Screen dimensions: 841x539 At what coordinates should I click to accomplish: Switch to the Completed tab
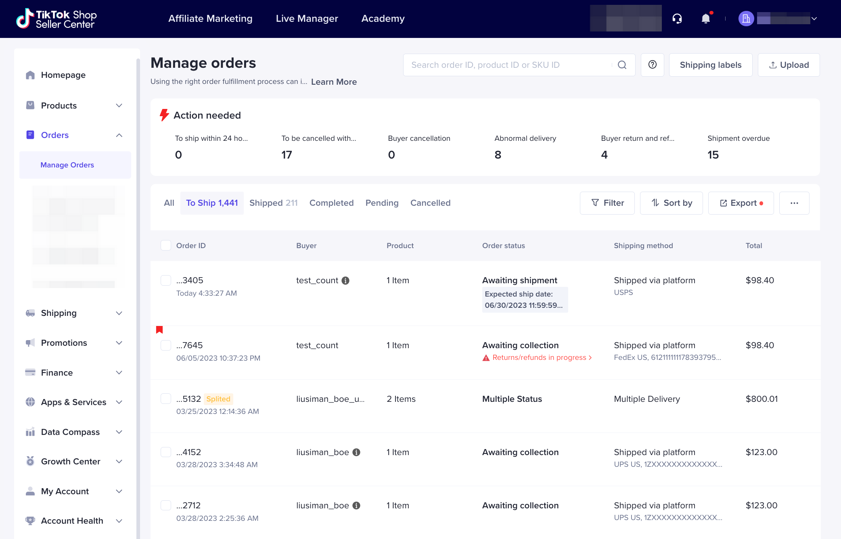(x=331, y=203)
